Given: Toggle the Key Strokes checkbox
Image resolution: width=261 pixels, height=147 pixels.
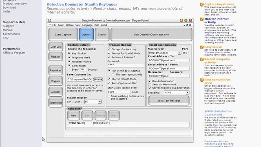Looking at the screenshot, I should click(x=69, y=53).
